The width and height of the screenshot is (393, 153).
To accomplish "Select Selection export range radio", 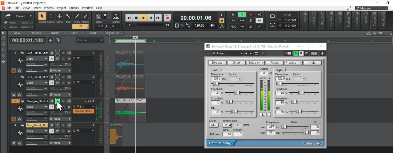I will [x=6, y=27].
